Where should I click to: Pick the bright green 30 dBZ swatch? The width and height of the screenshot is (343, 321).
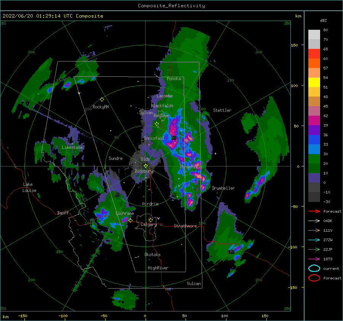click(x=314, y=158)
